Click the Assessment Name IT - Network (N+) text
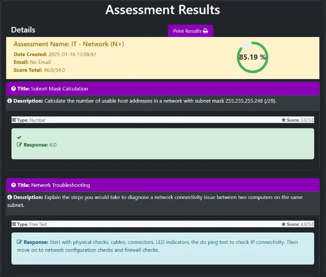This screenshot has width=326, height=277. pos(69,44)
